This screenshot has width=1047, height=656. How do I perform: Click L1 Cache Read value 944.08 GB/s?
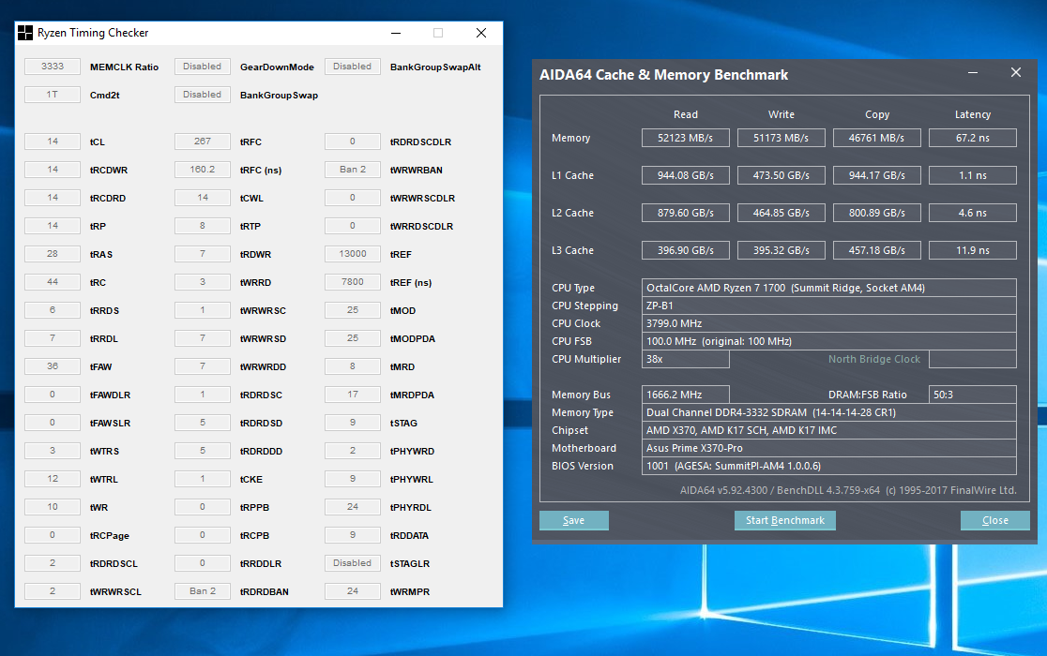click(685, 175)
